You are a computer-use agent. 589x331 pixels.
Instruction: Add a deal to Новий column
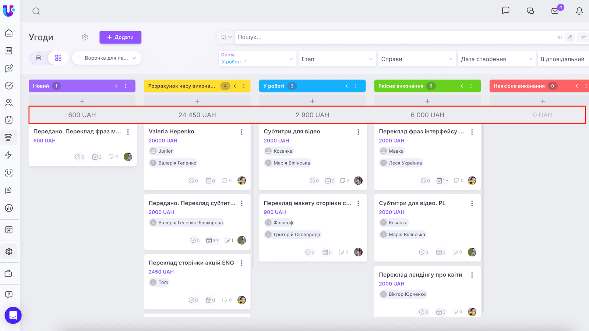pyautogui.click(x=82, y=101)
